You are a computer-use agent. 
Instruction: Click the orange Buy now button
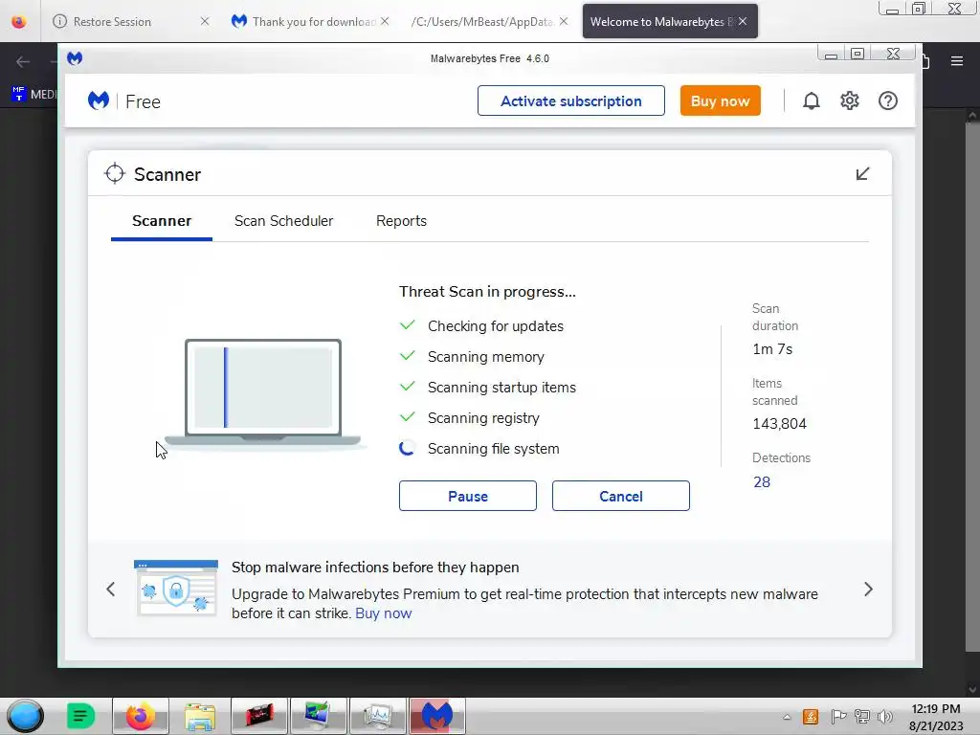tap(720, 100)
